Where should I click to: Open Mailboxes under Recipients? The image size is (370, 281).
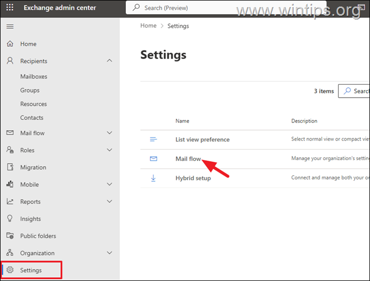click(x=34, y=76)
